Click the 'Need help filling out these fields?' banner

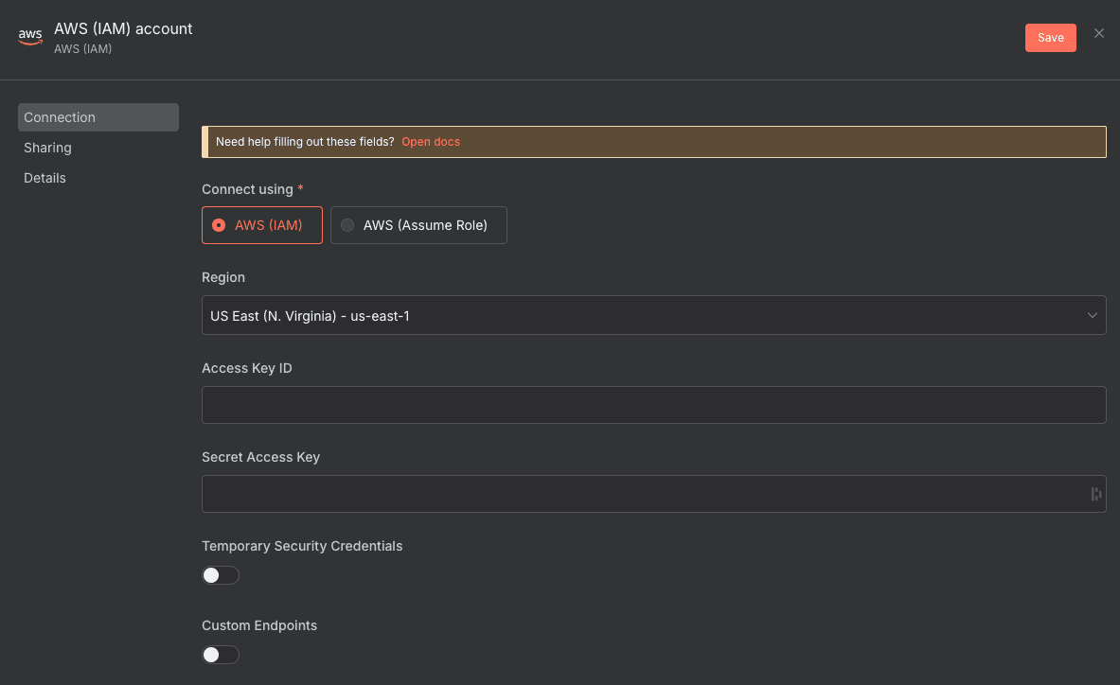pos(305,142)
